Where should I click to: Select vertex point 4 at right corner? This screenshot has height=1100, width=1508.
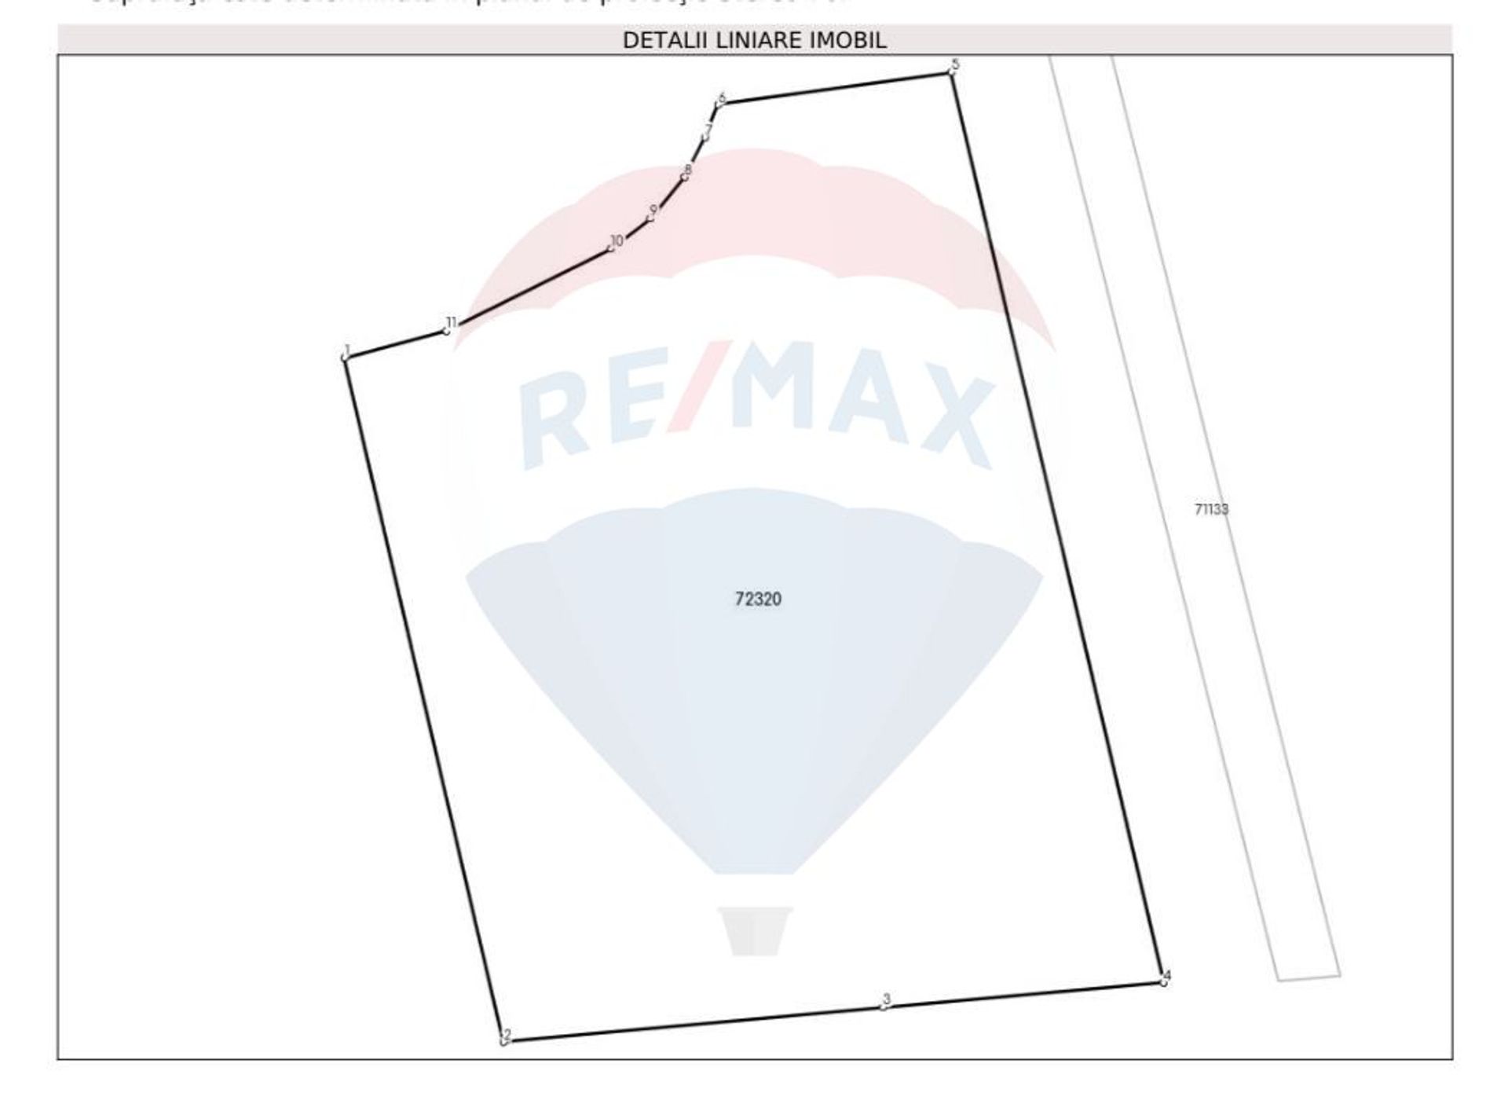coord(1164,981)
